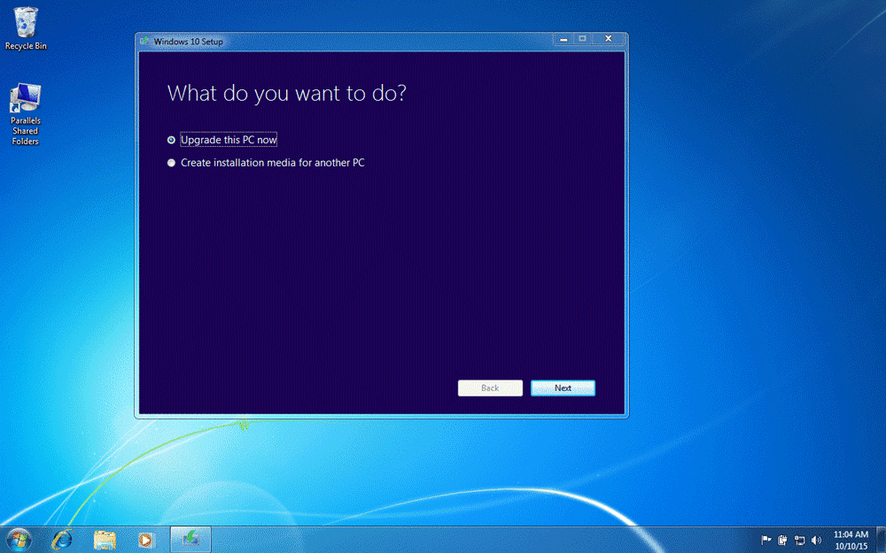Screen dimensions: 886x553
Task: Open the Action Center flag in the tray
Action: pyautogui.click(x=766, y=540)
